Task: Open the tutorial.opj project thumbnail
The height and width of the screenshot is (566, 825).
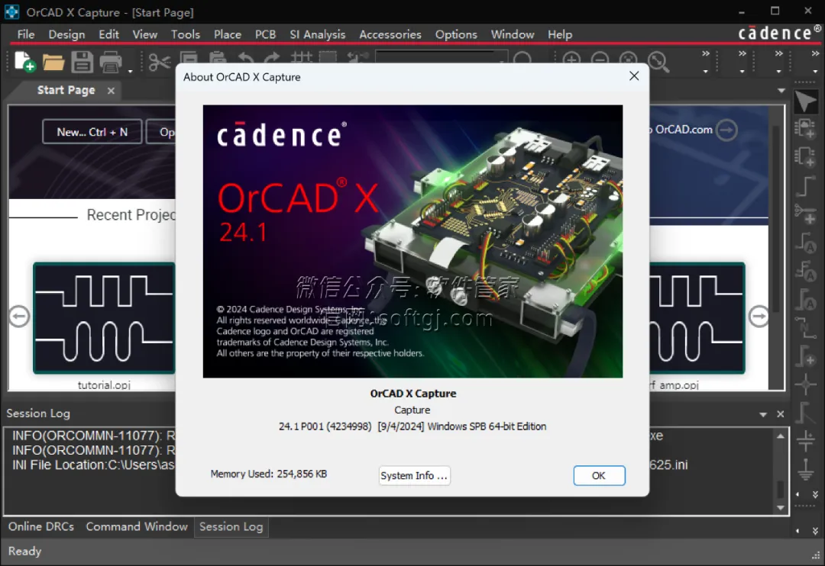Action: point(104,318)
